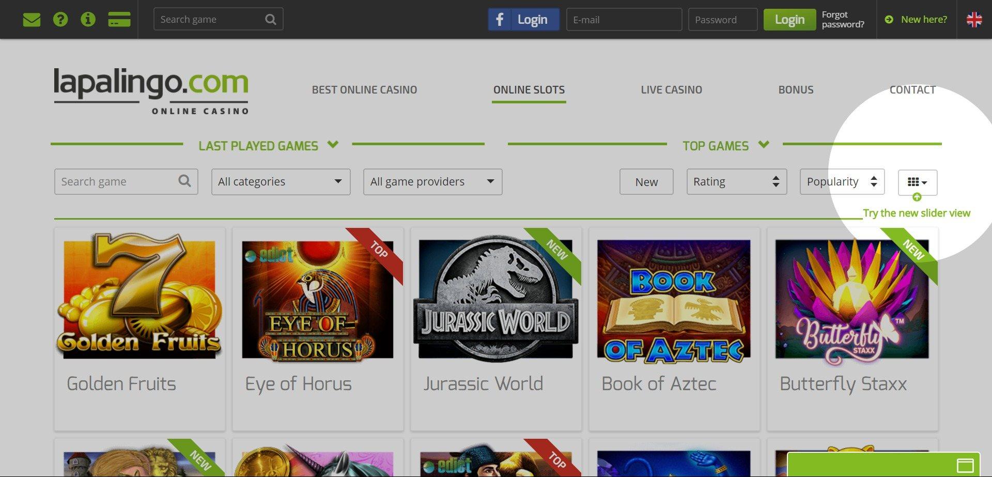Focus the Password input field
Viewport: 992px width, 477px height.
pyautogui.click(x=723, y=20)
